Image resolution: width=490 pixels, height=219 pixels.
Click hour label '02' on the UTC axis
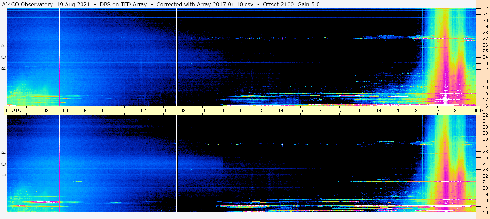46,110
